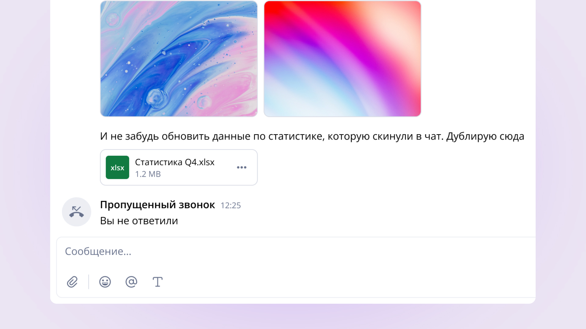Open the emoji picker smiley icon

[x=105, y=282]
